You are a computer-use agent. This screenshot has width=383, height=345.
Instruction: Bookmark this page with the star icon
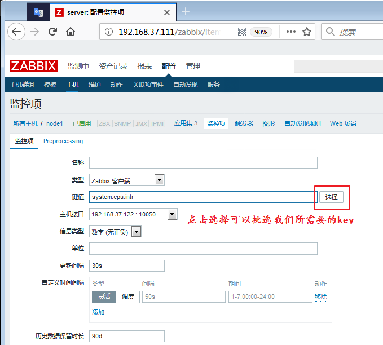click(307, 32)
